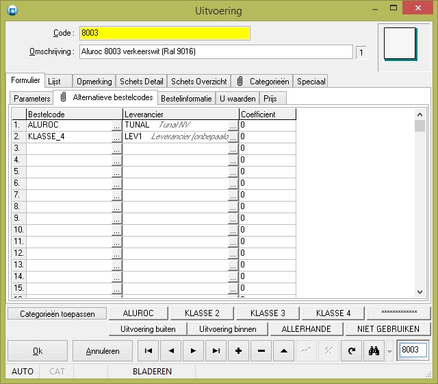This screenshot has height=384, width=438.
Task: Select the Bestelinformatie sub-tab
Action: (x=186, y=99)
